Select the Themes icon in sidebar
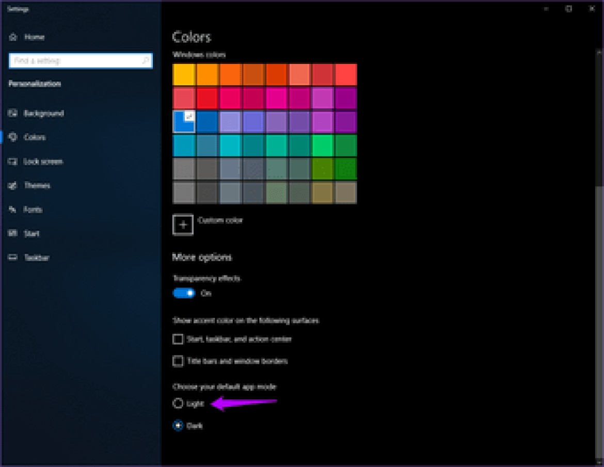 click(12, 185)
